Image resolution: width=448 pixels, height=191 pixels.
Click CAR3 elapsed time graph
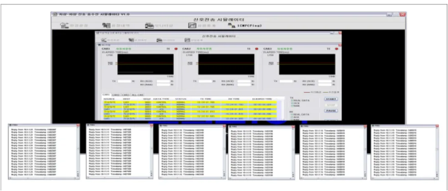[x=307, y=64]
